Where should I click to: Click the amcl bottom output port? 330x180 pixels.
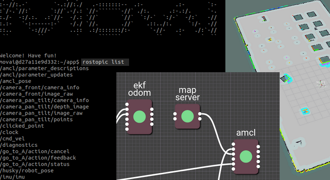point(258,166)
